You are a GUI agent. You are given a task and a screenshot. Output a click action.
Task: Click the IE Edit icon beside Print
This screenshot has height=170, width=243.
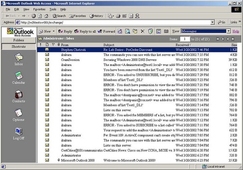[124, 16]
